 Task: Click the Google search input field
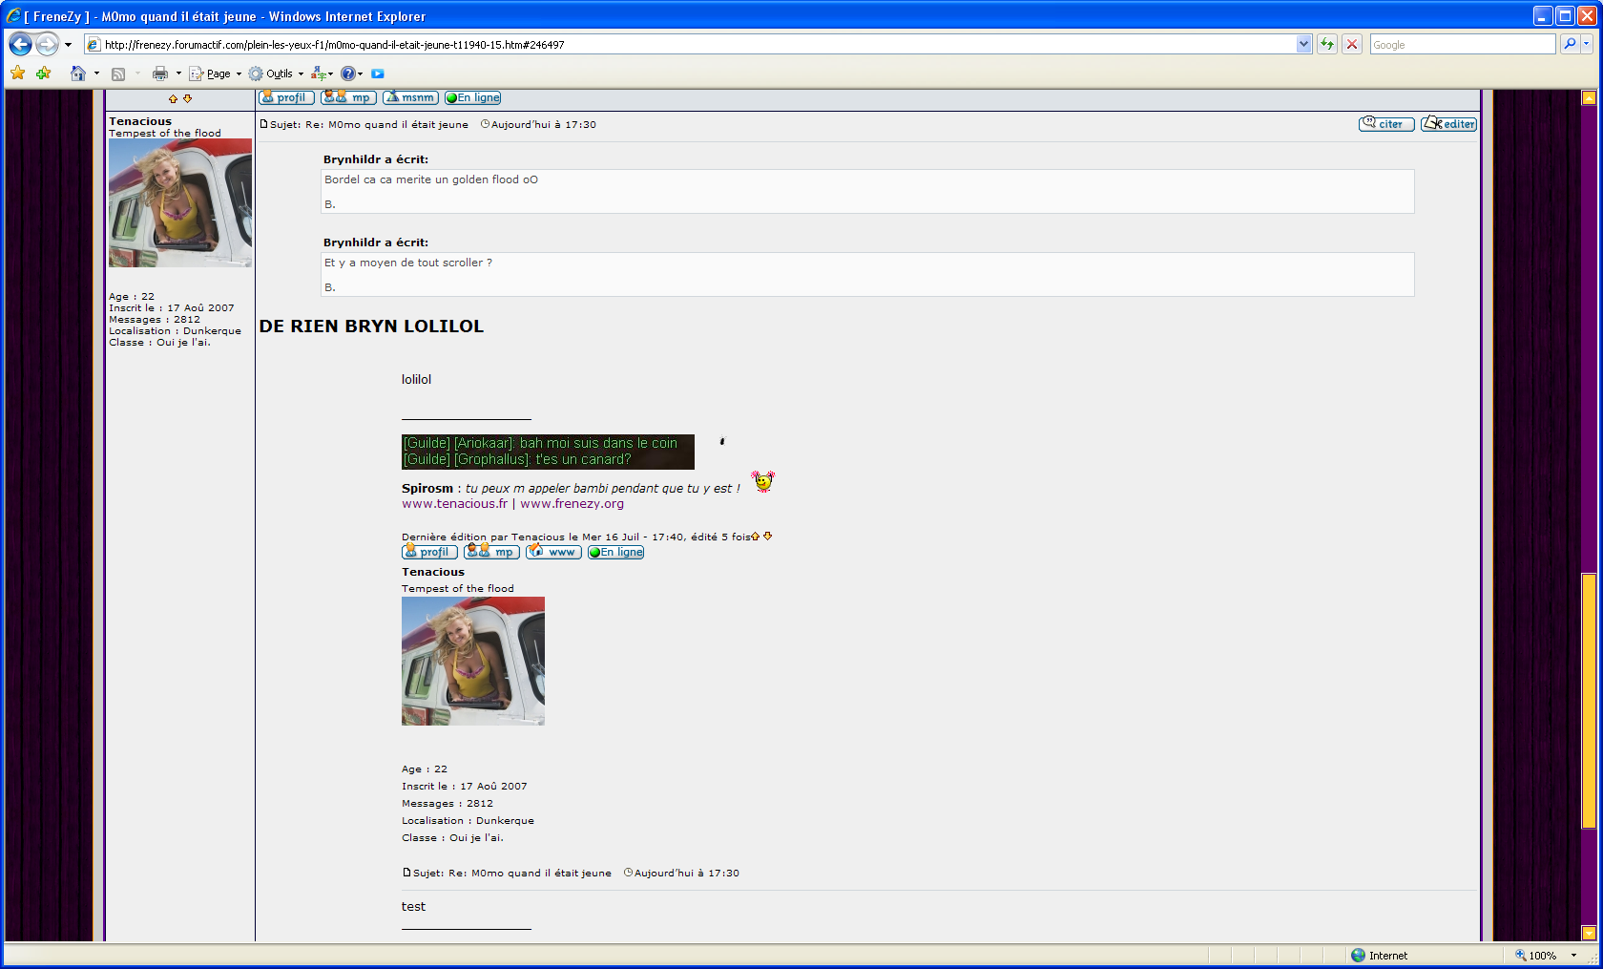pos(1461,44)
